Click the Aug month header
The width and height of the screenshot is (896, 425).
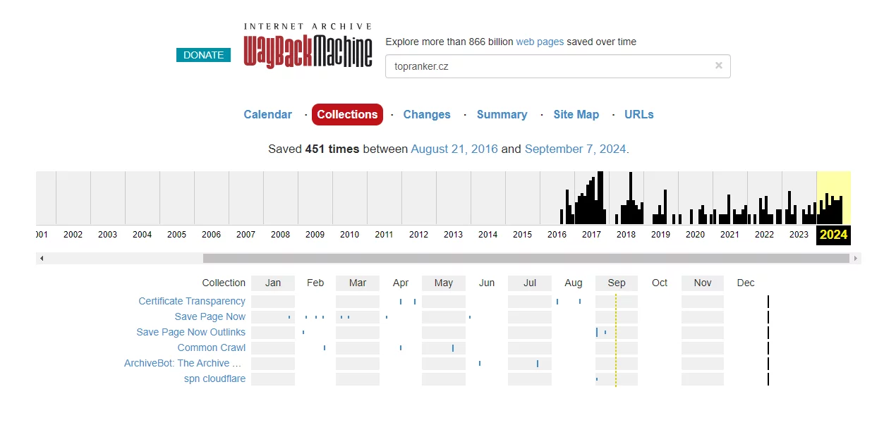(x=574, y=283)
